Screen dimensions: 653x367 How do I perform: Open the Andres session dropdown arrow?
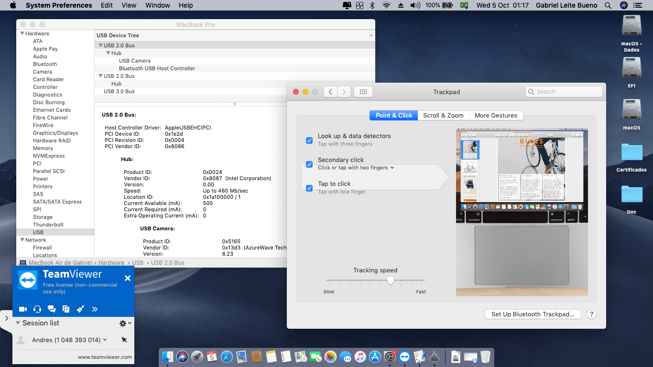point(105,340)
